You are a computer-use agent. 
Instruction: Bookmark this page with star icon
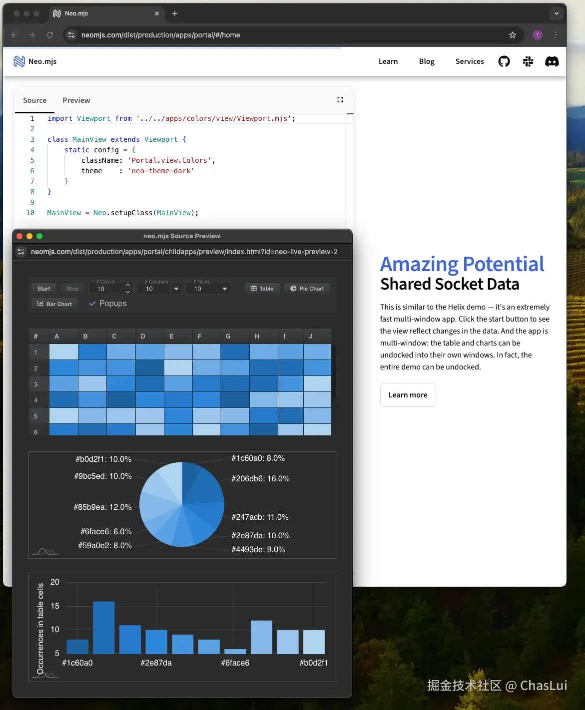pos(512,35)
